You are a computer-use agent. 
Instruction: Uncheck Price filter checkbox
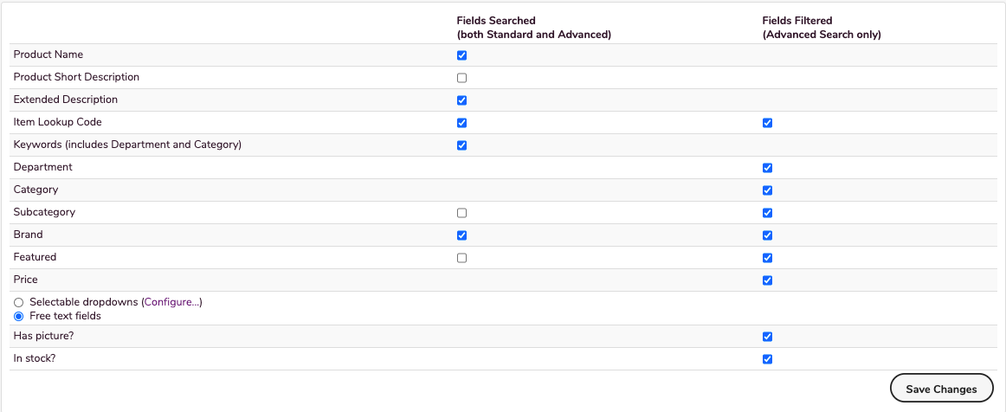click(x=767, y=280)
